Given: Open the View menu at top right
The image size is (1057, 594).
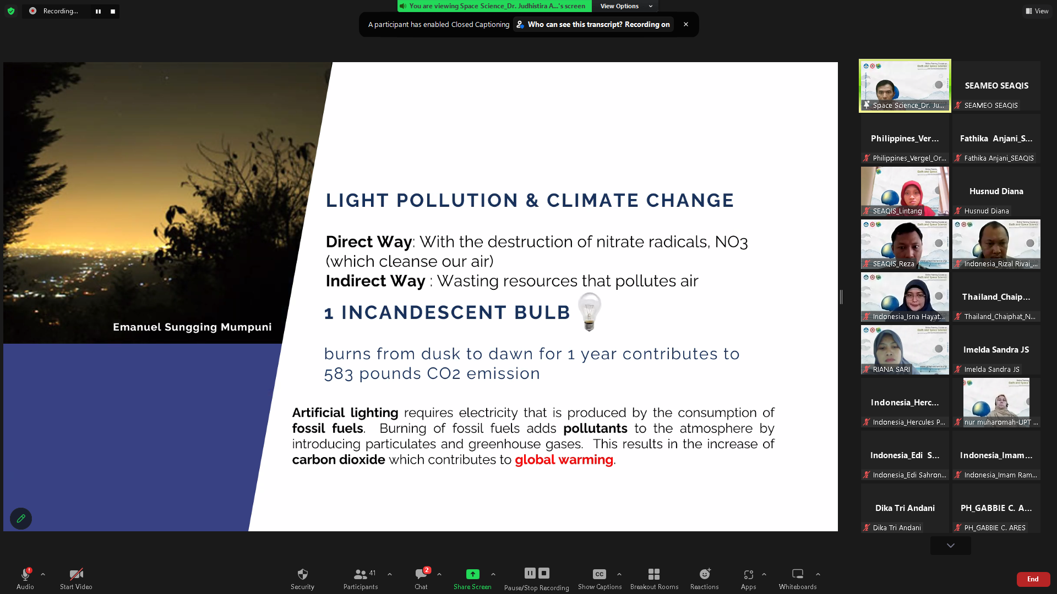Looking at the screenshot, I should (x=1037, y=11).
